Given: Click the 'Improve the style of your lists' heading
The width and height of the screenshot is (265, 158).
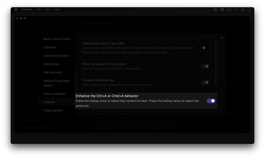Looking at the screenshot, I should point(103,43).
